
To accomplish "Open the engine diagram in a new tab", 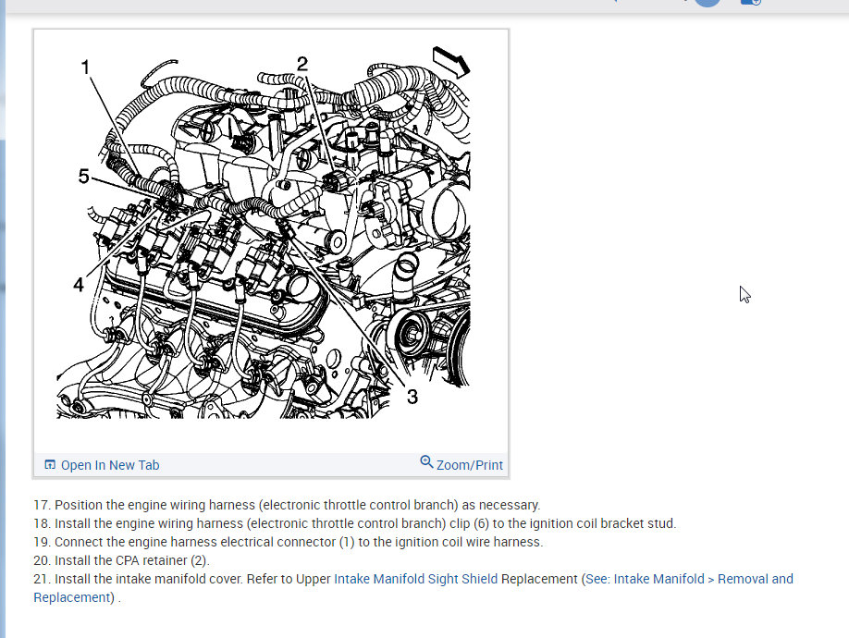I will pyautogui.click(x=102, y=465).
